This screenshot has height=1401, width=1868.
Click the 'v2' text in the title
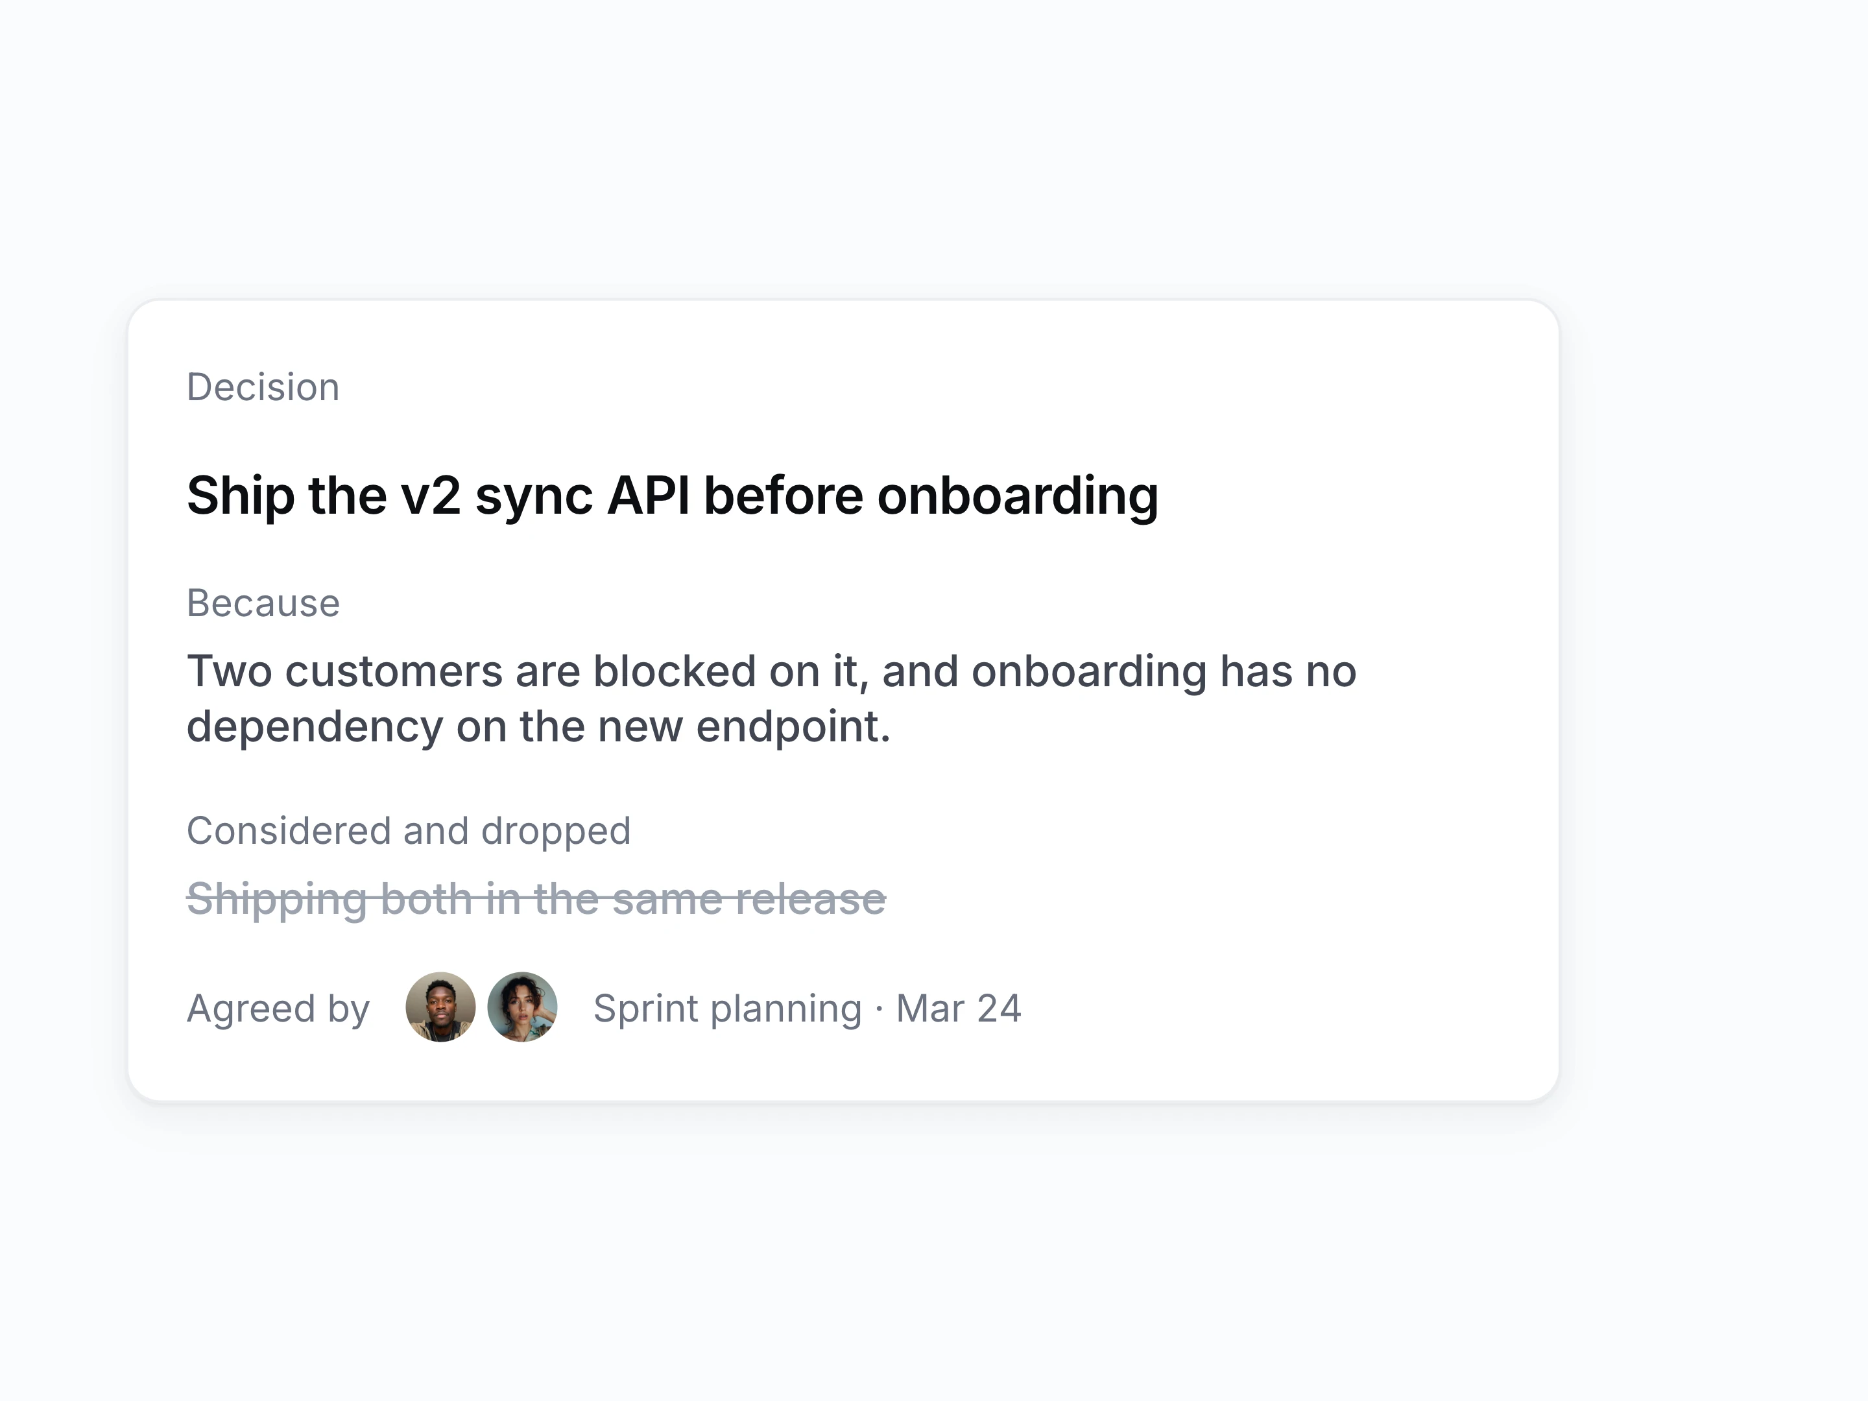(431, 496)
